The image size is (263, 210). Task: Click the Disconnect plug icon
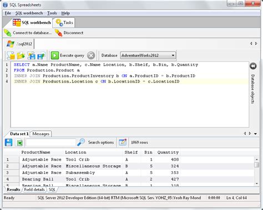pos(58,33)
